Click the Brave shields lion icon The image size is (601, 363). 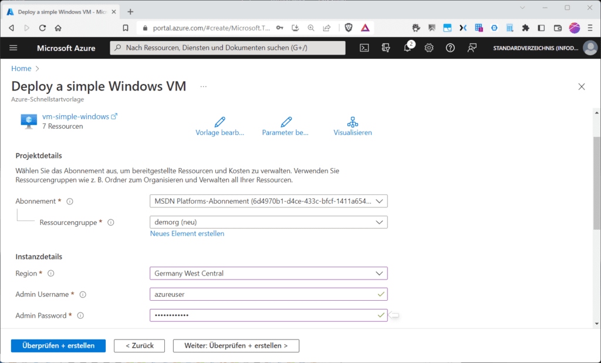click(x=349, y=28)
